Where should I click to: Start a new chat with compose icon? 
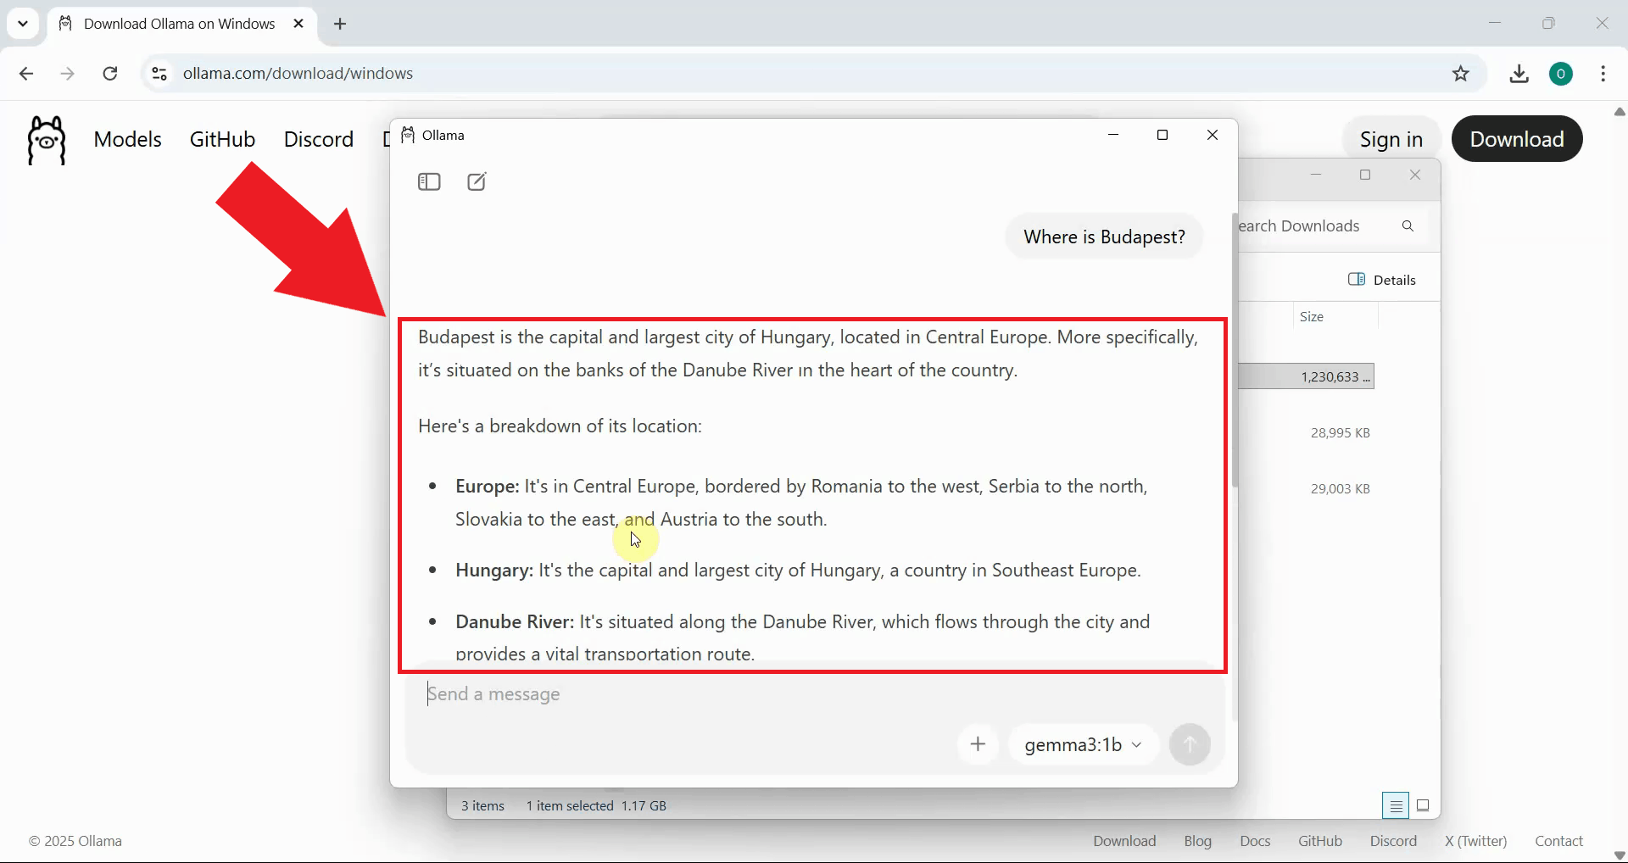(477, 182)
